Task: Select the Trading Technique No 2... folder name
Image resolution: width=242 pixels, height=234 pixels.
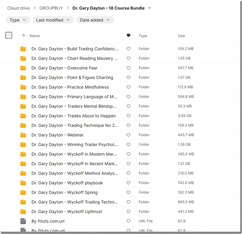Action: (75, 125)
